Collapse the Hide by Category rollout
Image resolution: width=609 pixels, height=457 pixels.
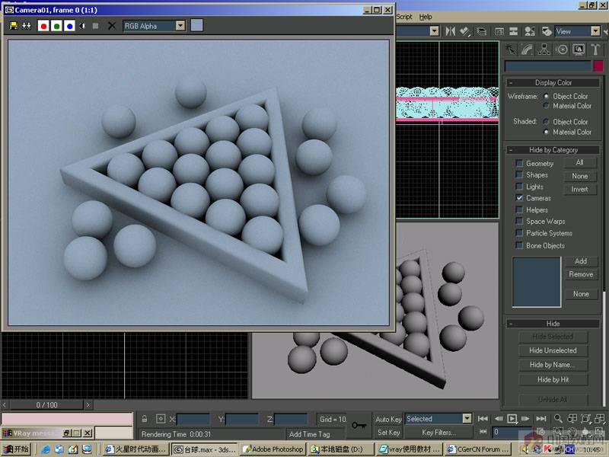553,150
